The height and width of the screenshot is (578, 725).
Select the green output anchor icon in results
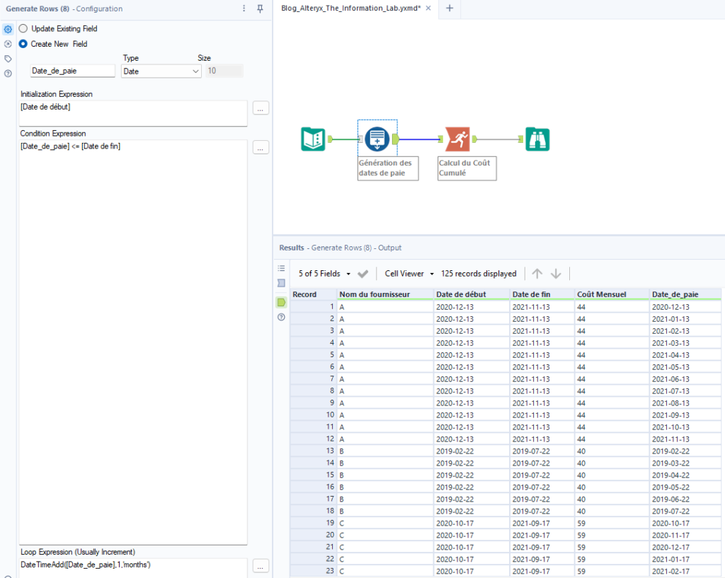281,303
